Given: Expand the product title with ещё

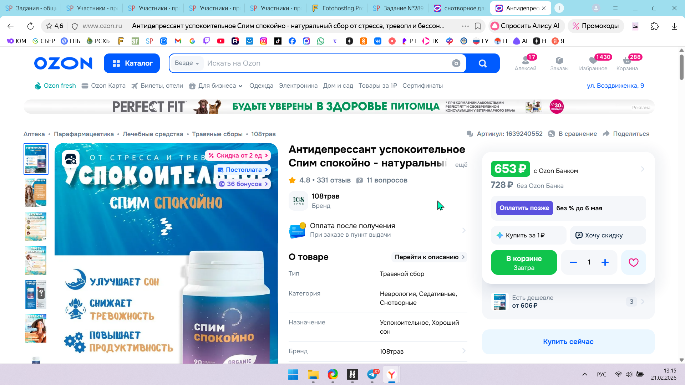Looking at the screenshot, I should point(461,165).
